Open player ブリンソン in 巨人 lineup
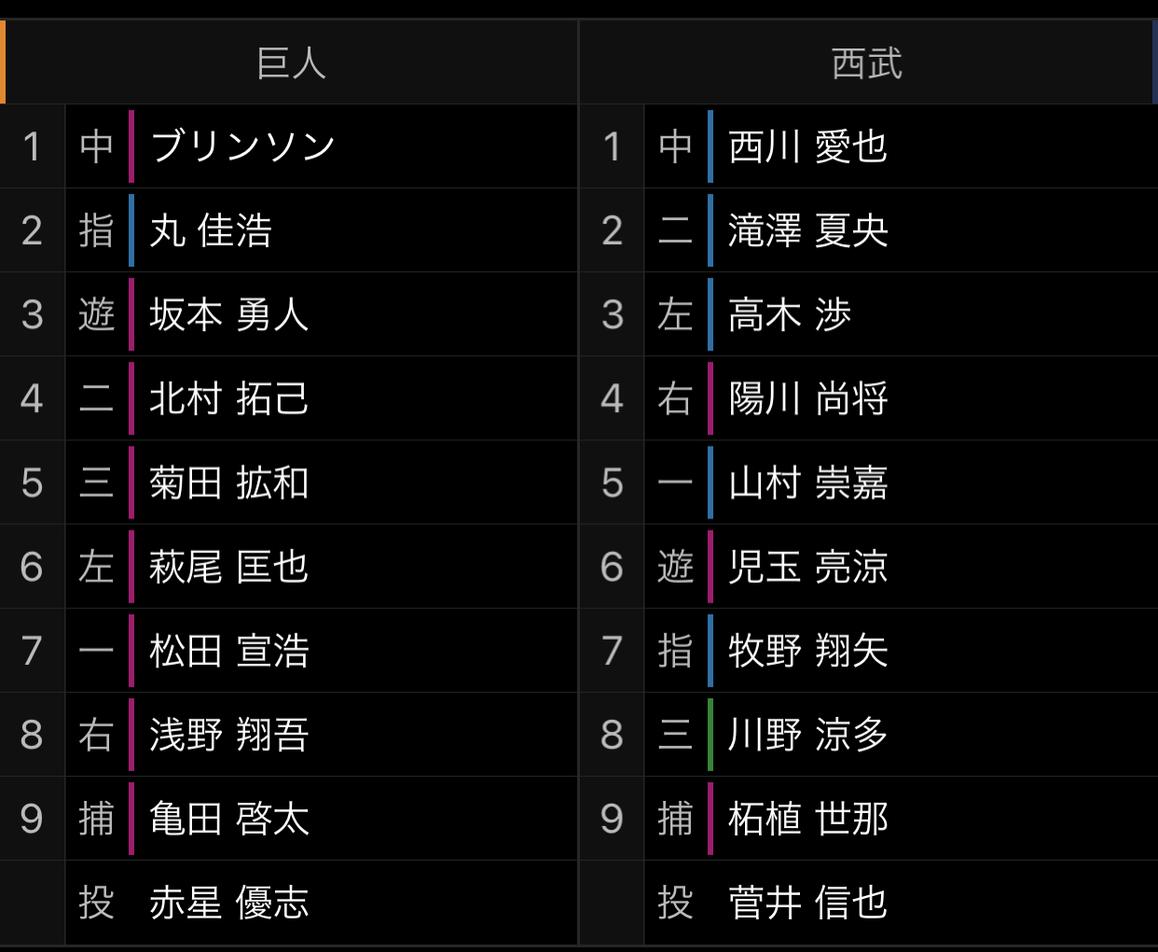This screenshot has width=1158, height=952. [x=242, y=146]
